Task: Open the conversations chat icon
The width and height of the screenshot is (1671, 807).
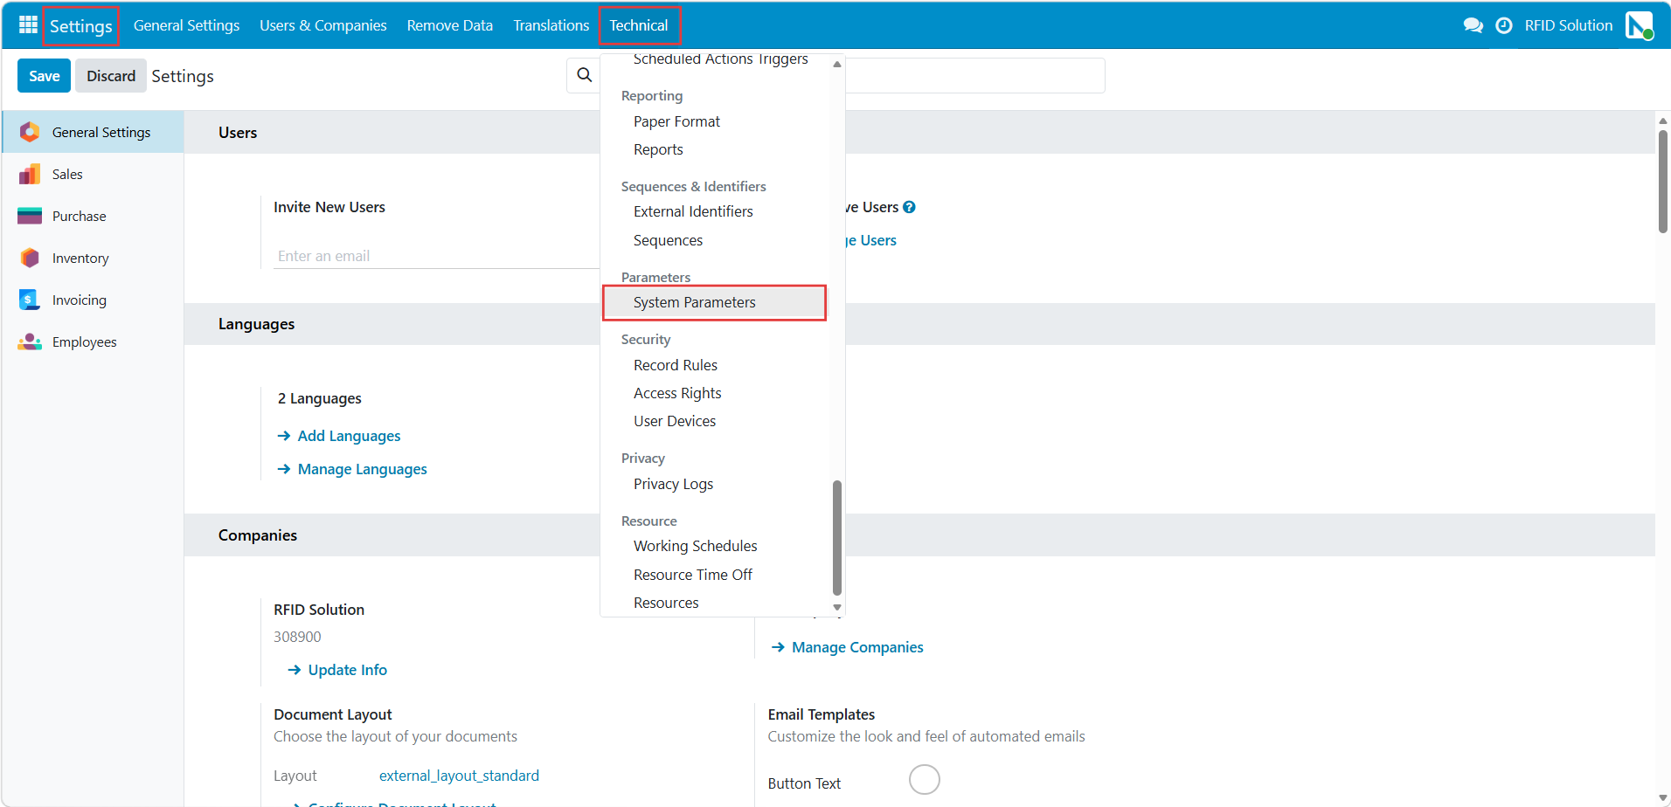Action: pos(1473,25)
